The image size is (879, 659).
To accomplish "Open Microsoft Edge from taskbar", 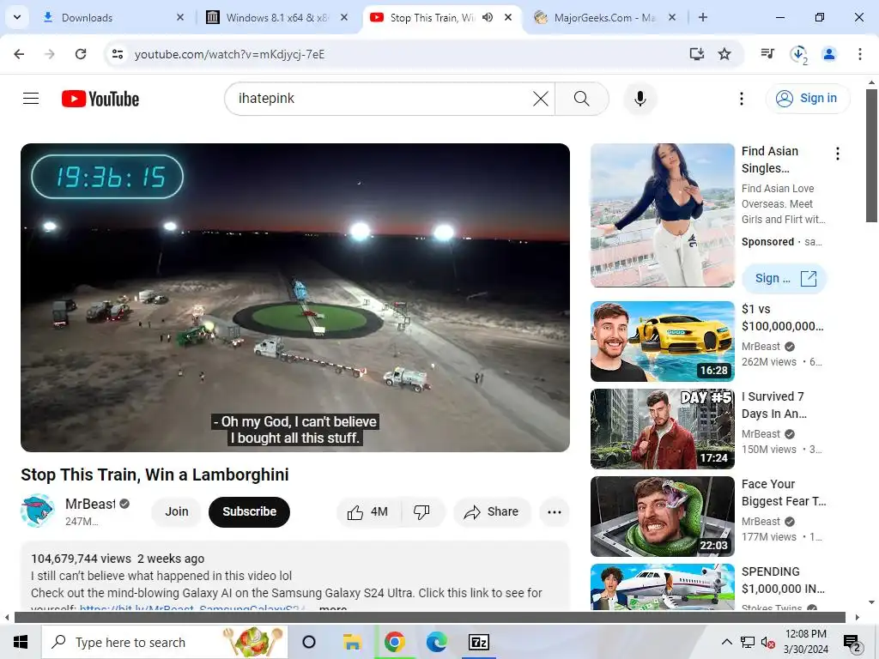I will 437,642.
